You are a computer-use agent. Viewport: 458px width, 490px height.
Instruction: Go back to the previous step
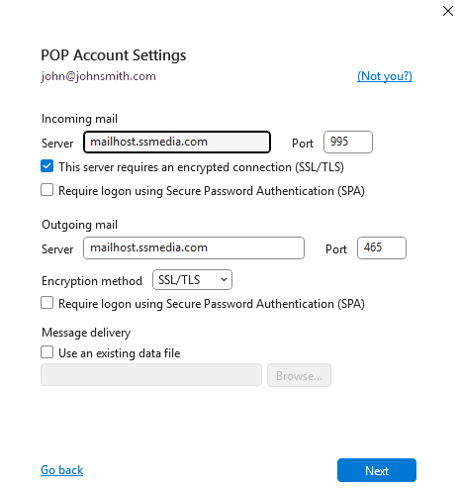click(62, 470)
